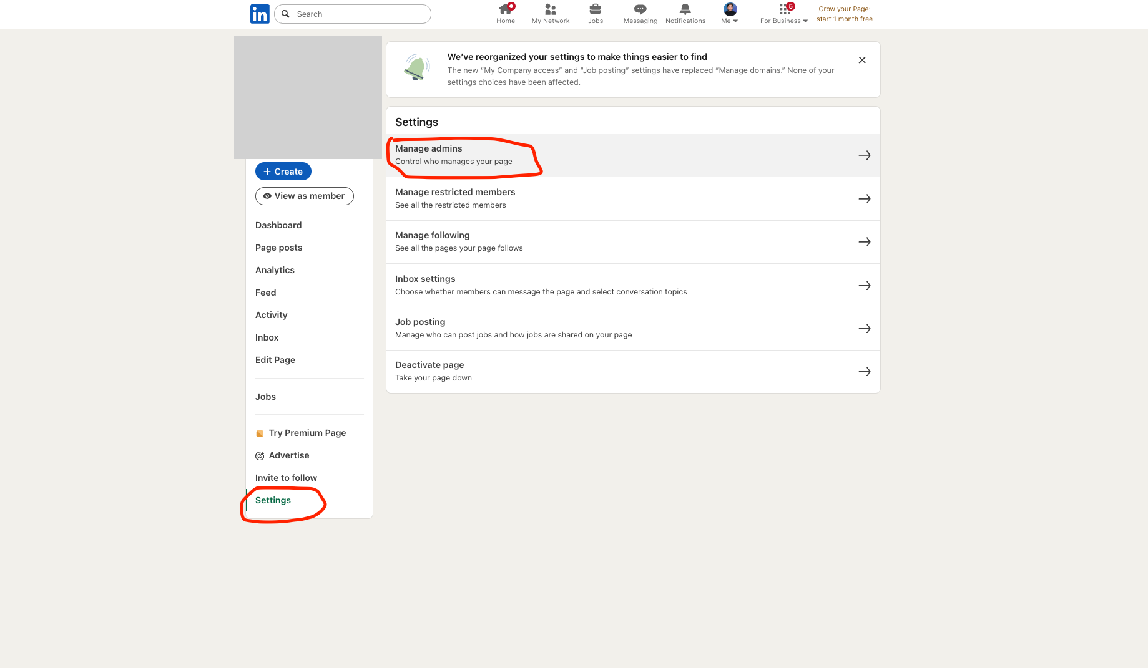Click the Create button
The width and height of the screenshot is (1148, 668).
pyautogui.click(x=283, y=172)
